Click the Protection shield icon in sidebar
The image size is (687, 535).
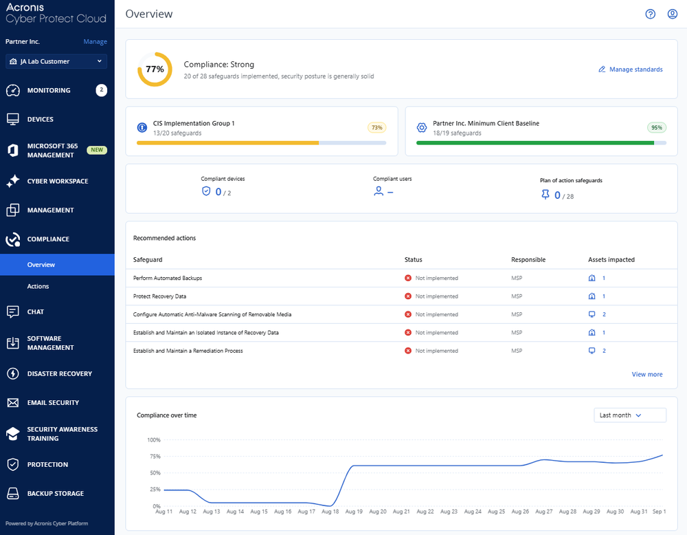coord(12,464)
